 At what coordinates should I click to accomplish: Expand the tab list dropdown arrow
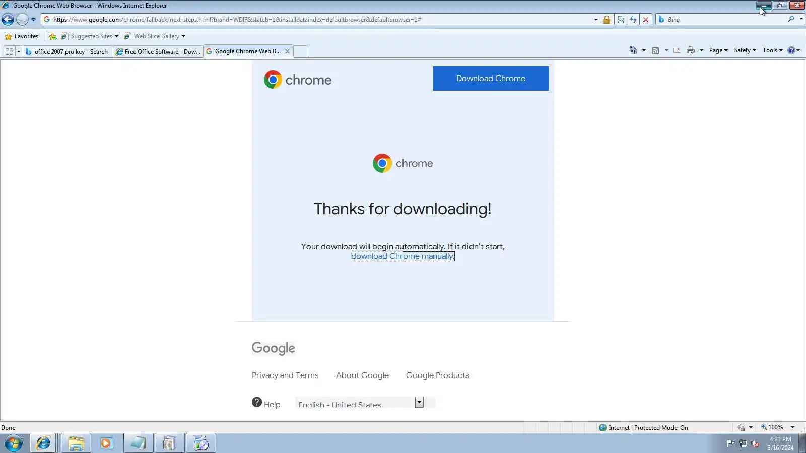click(19, 51)
